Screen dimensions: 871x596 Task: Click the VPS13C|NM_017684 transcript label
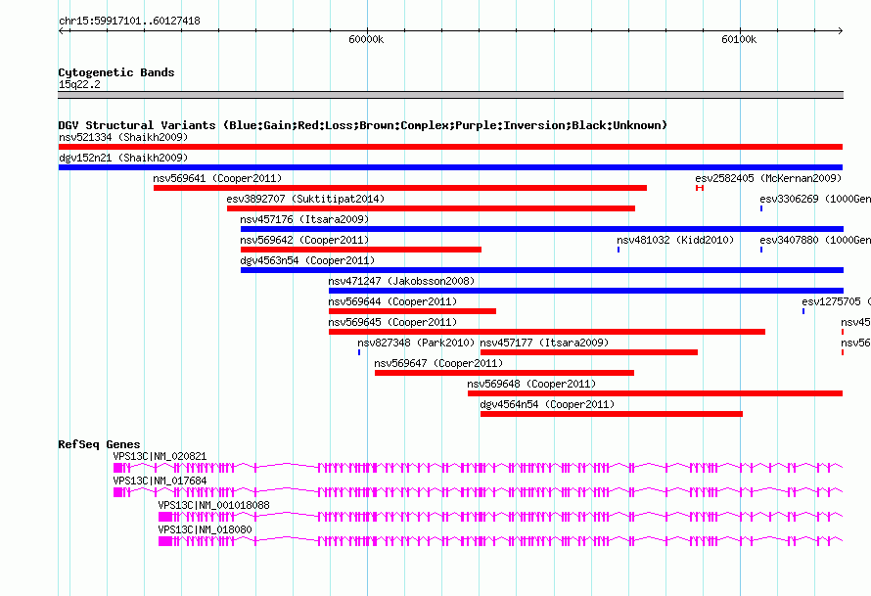[x=160, y=481]
